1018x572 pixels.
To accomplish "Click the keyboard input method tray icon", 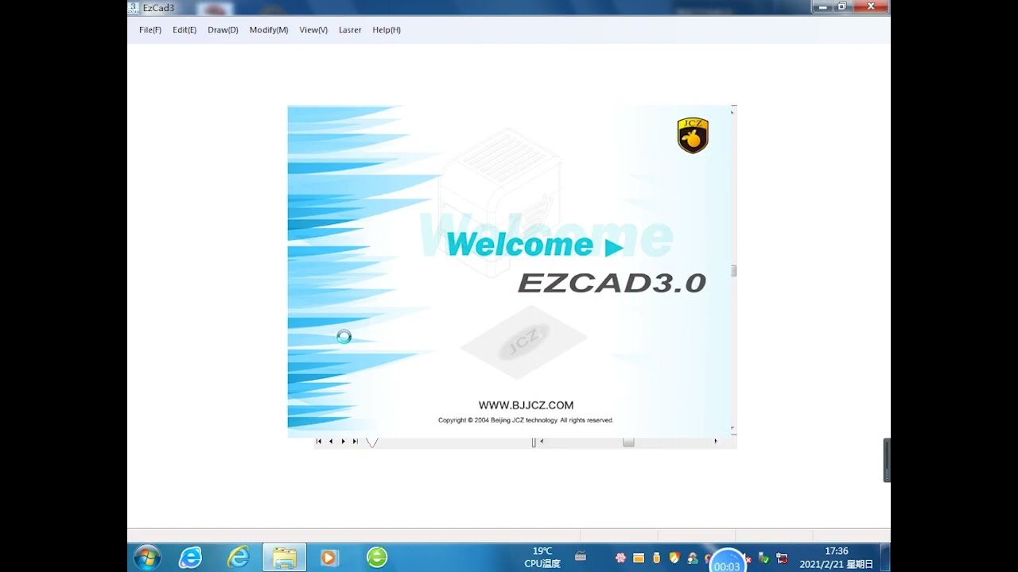I will tap(581, 557).
